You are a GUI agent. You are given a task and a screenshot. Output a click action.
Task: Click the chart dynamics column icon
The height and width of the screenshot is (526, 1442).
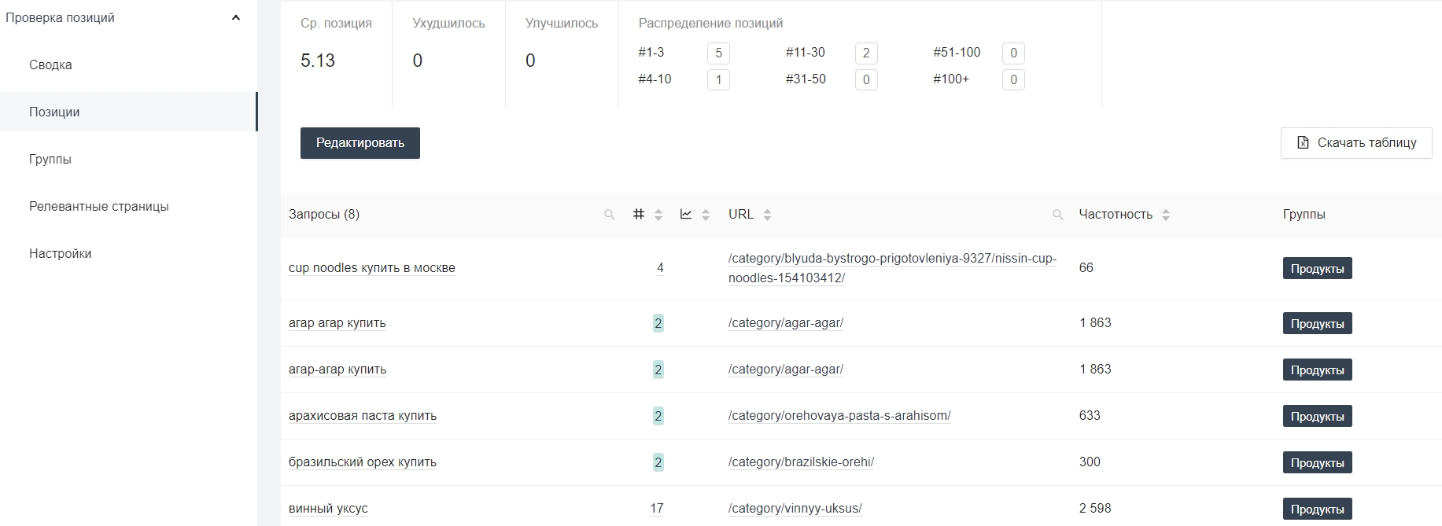click(686, 214)
